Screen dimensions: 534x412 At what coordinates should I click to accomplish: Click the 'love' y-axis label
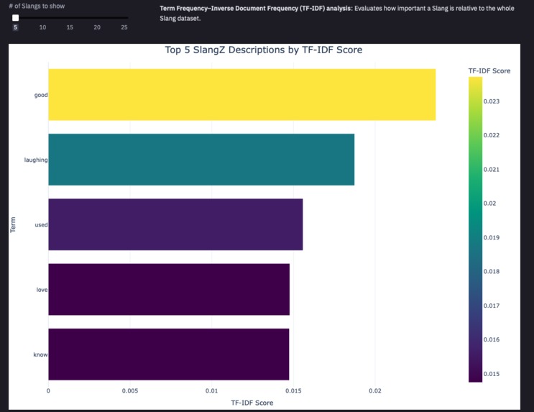tap(42, 290)
